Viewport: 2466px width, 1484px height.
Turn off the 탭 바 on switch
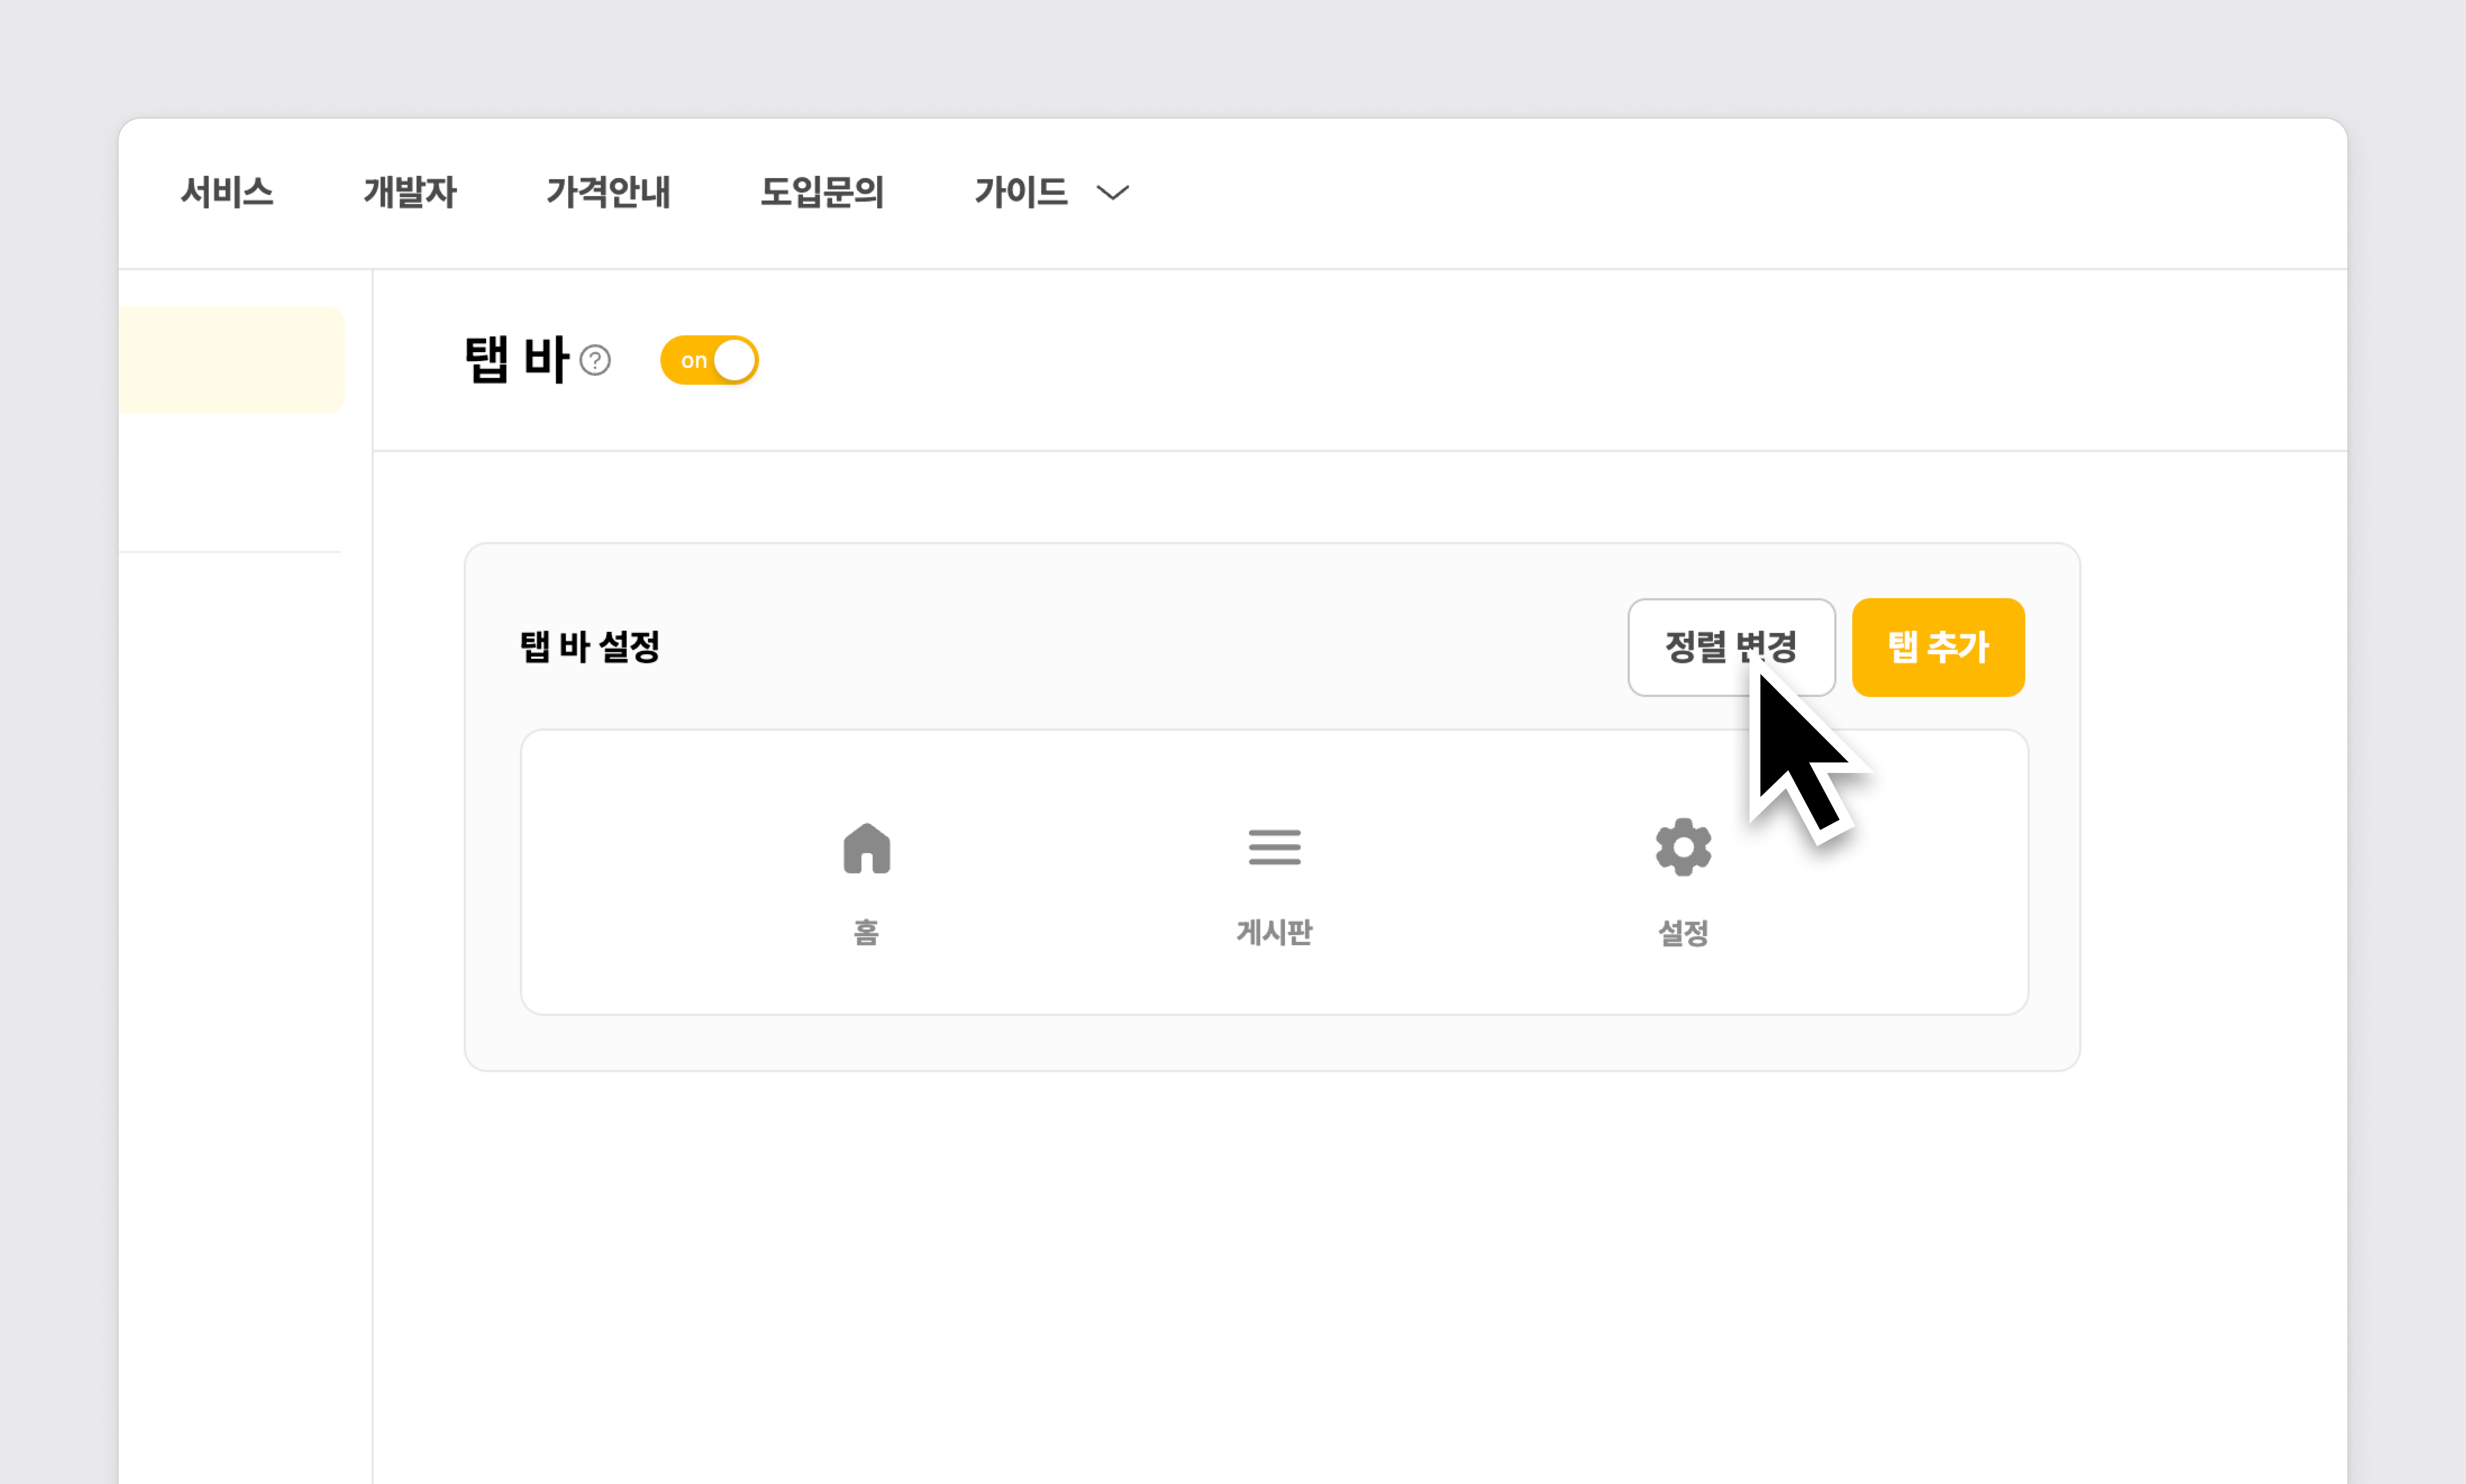pos(709,360)
